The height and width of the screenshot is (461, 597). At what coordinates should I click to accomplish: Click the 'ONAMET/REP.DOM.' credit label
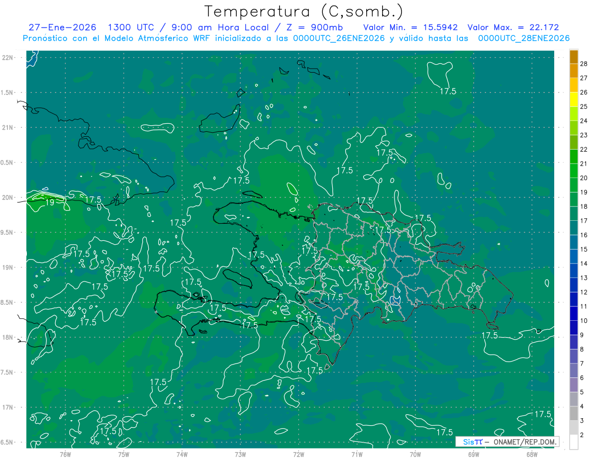point(525,442)
